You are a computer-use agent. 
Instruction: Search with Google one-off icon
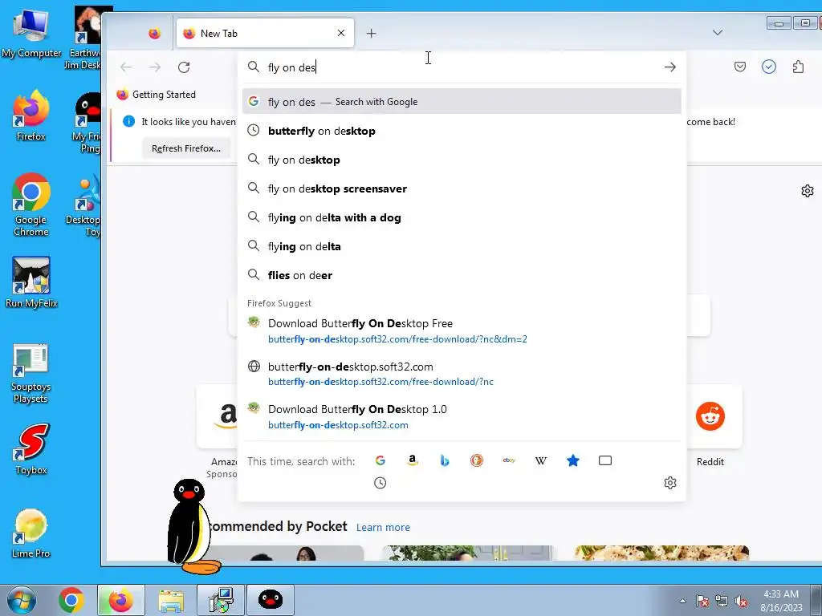(x=380, y=460)
